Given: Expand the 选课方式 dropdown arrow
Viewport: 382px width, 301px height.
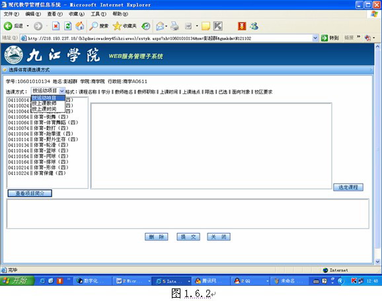Looking at the screenshot, I should pyautogui.click(x=62, y=91).
